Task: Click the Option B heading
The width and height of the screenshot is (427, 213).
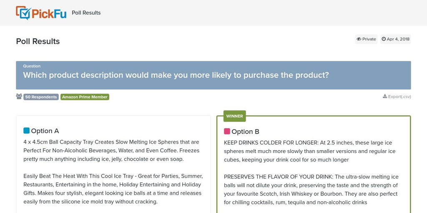Action: point(245,131)
